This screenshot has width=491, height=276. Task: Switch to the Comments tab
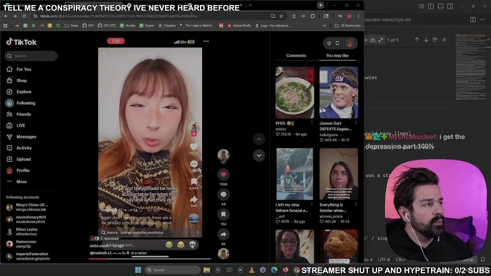tap(296, 56)
